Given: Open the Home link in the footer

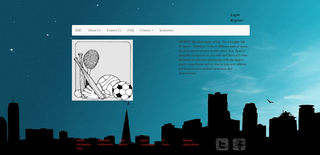Looking at the screenshot, I should pos(80,140).
